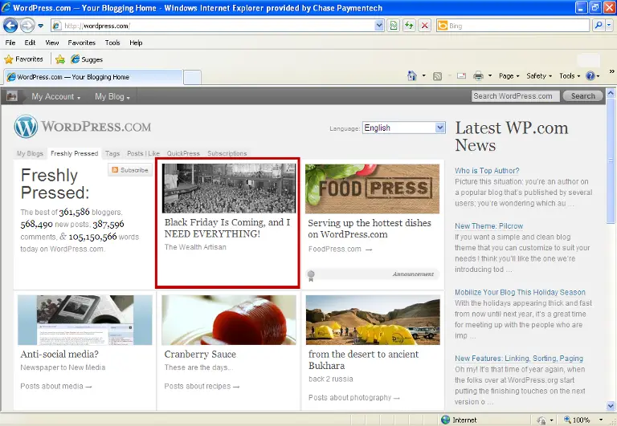The image size is (617, 426).
Task: Click the Bing search box
Action: coord(513,26)
